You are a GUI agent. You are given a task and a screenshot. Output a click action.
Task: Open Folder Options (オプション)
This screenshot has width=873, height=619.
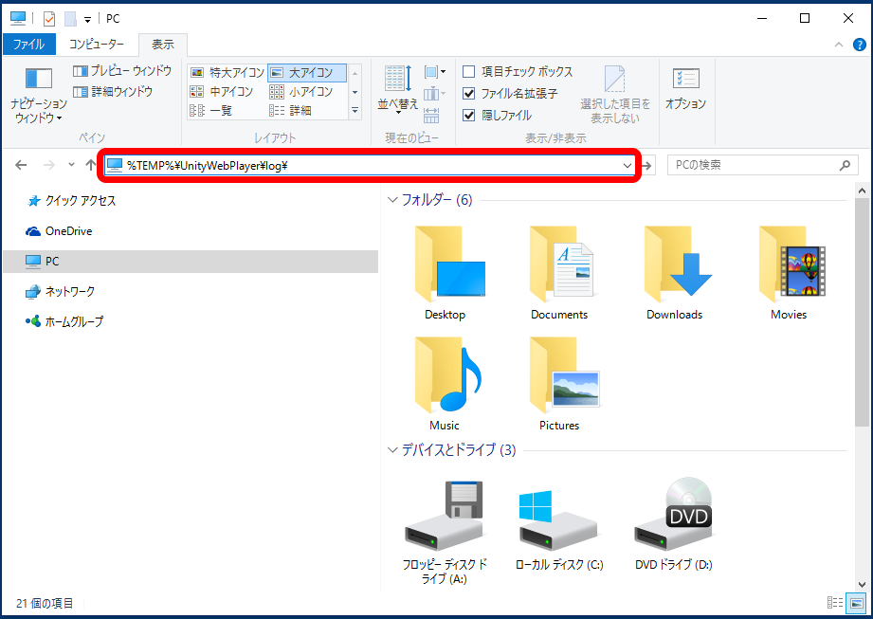pos(685,89)
